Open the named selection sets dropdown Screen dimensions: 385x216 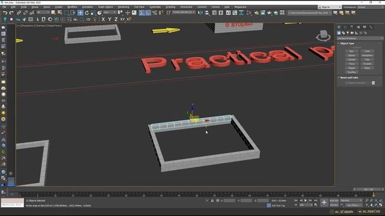pos(183,12)
